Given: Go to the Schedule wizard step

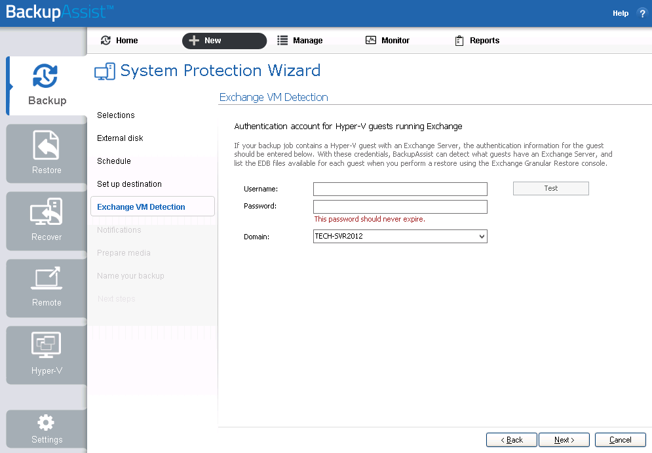Looking at the screenshot, I should 113,161.
